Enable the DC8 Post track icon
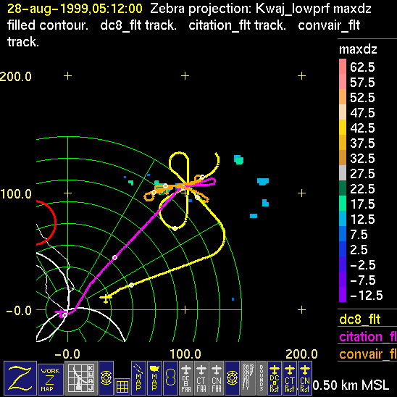Image resolution: width=397 pixels, height=397 pixels. [x=275, y=378]
